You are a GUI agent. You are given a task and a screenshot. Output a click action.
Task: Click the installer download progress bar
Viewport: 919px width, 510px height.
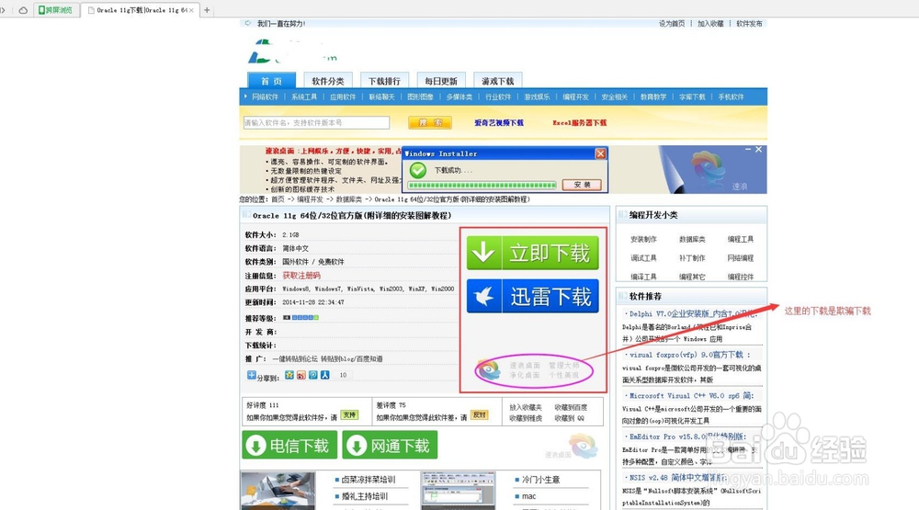[x=482, y=186]
